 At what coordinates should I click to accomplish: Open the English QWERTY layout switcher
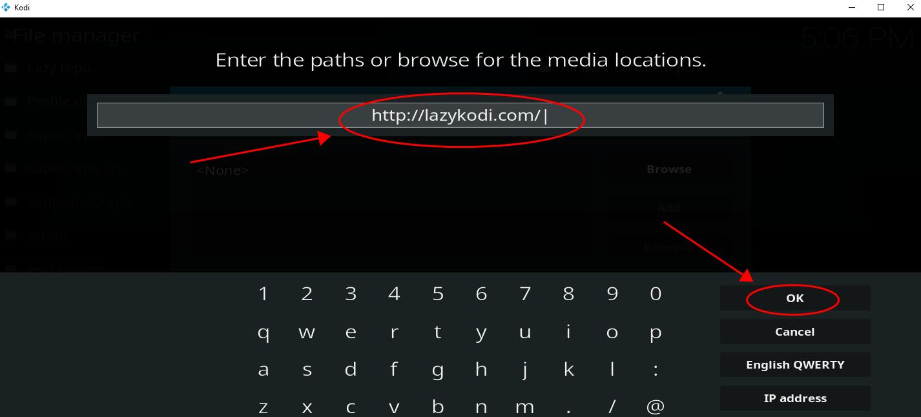[x=795, y=365]
